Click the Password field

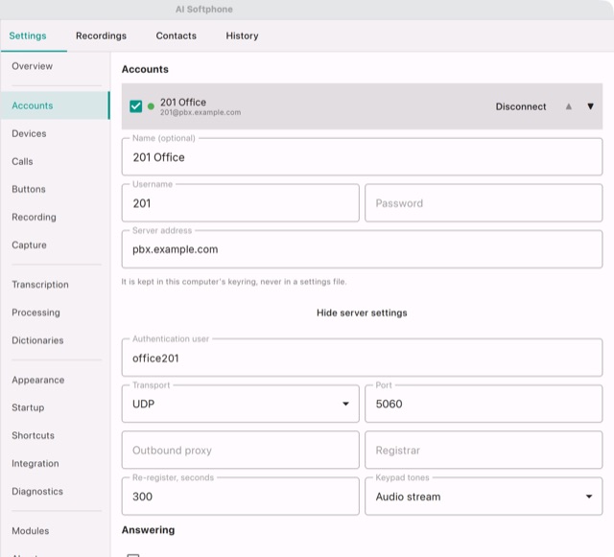coord(484,203)
